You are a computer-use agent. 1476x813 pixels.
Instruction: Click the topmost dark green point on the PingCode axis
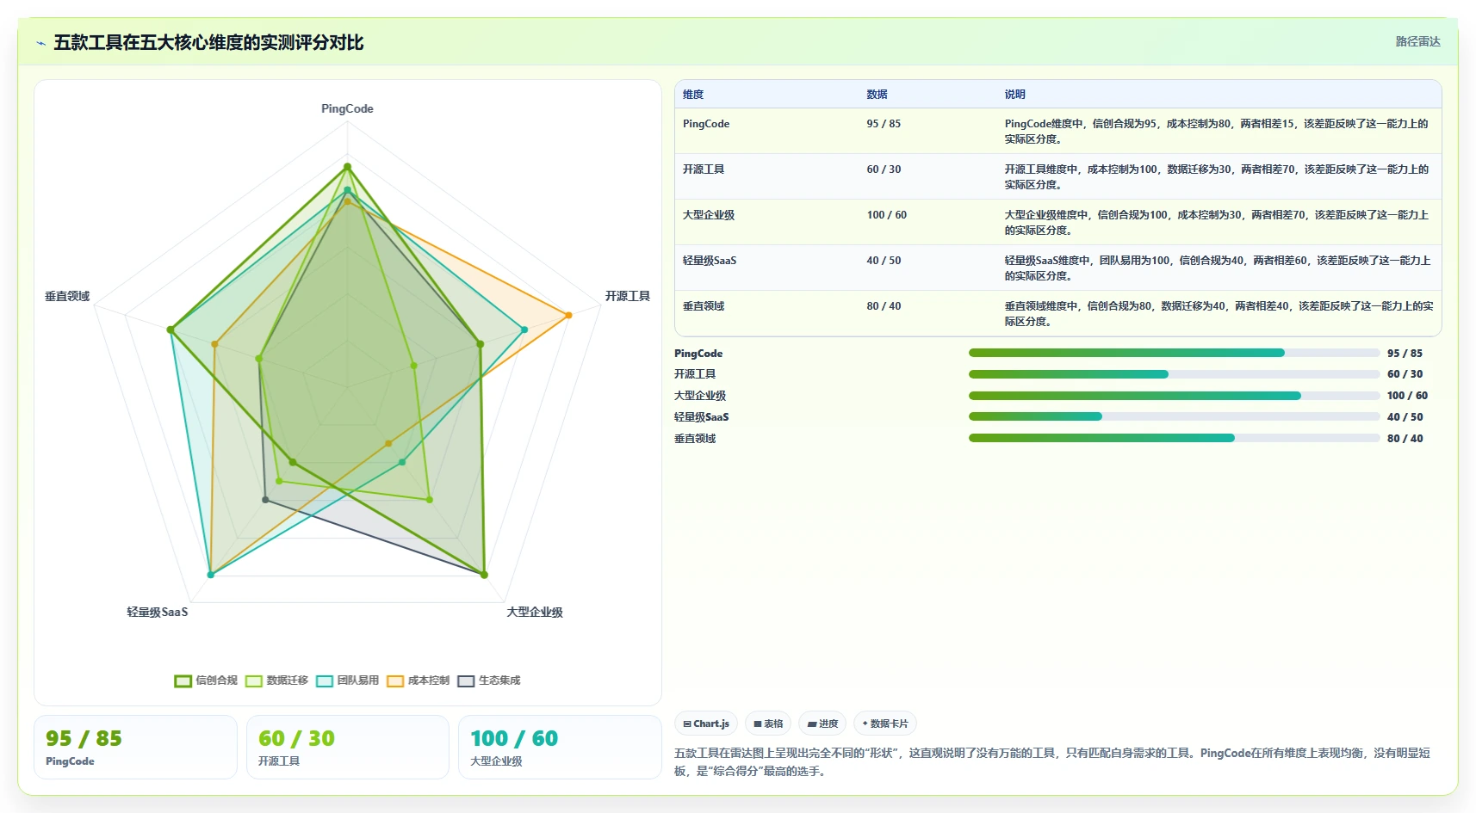(347, 166)
